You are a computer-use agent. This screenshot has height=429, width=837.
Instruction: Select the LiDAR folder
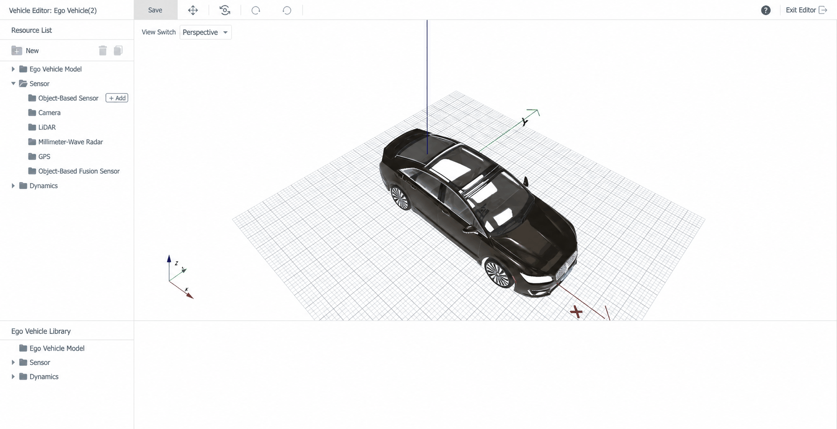click(42, 127)
